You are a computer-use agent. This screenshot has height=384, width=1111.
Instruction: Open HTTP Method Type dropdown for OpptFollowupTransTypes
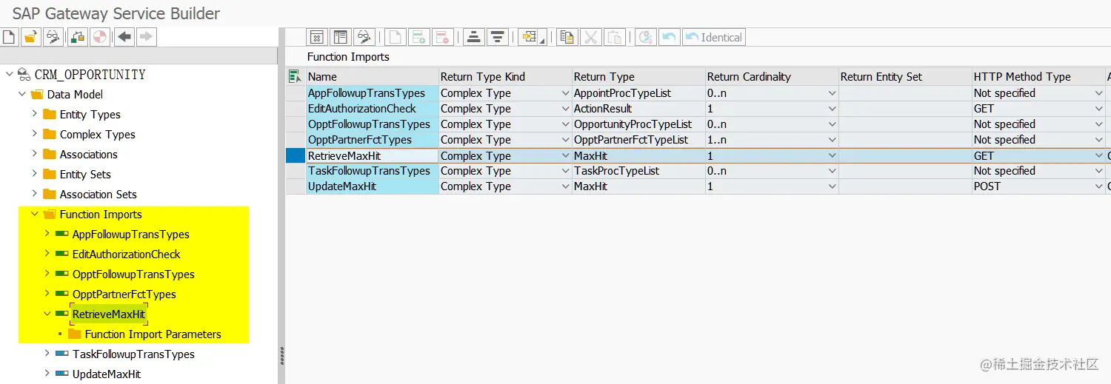[1098, 124]
